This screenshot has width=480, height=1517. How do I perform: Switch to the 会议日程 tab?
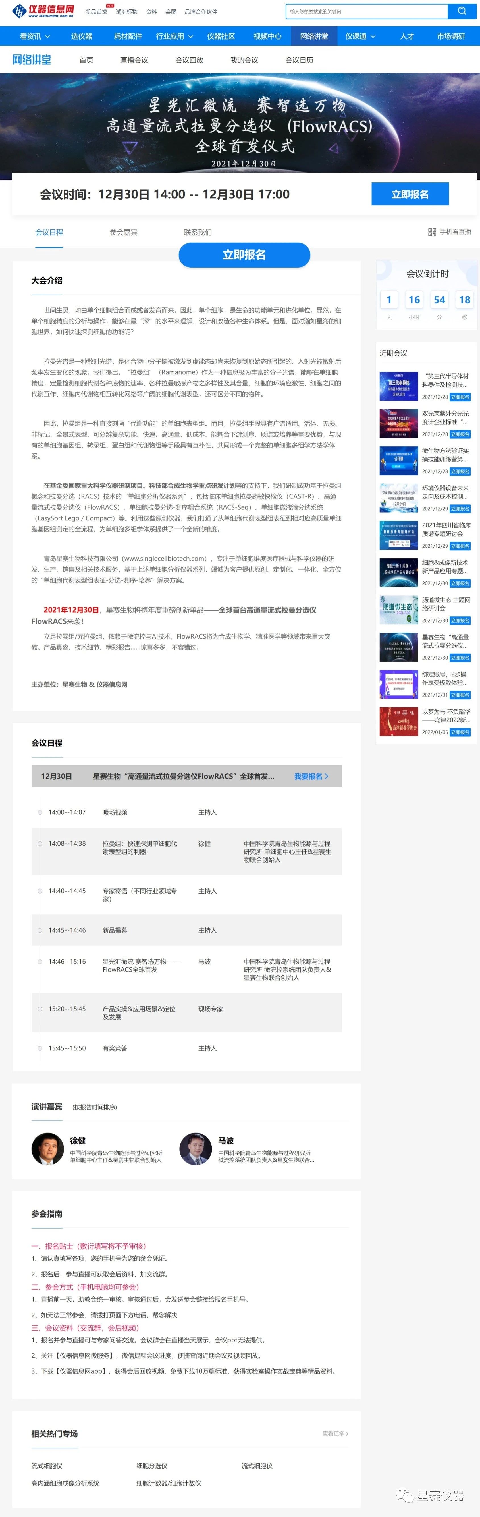[x=49, y=233]
